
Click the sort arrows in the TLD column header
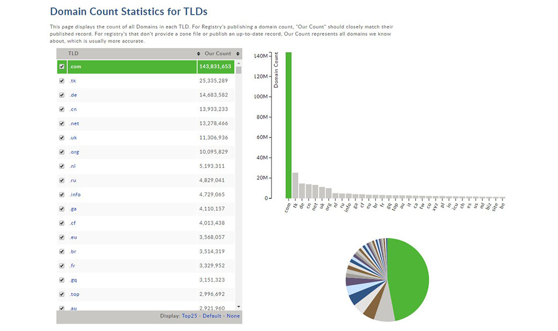(199, 54)
